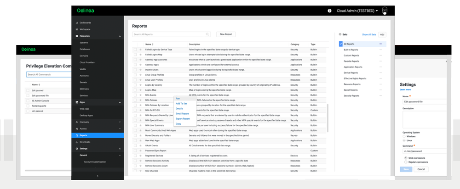
Task: Open ellipsis menu for Favorite Reports set
Action: [x=380, y=61]
